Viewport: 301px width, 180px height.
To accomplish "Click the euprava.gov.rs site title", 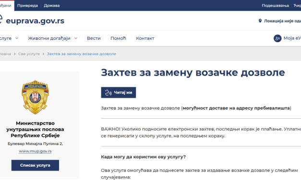I will [35, 21].
